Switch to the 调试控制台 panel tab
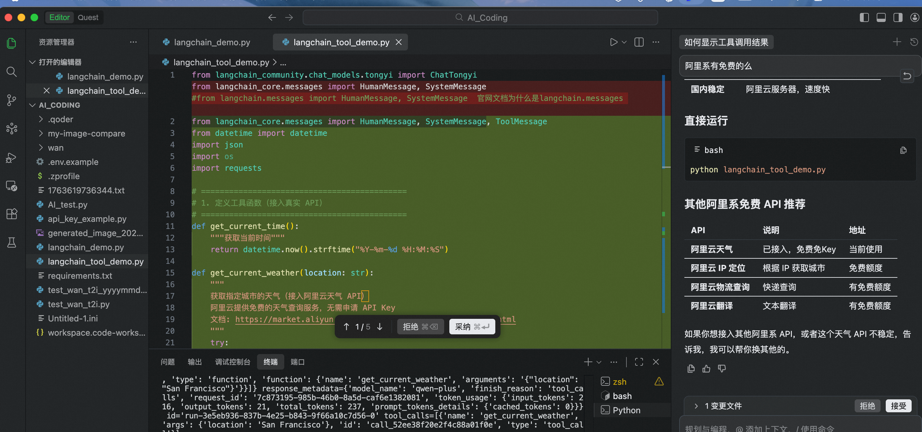 point(232,362)
